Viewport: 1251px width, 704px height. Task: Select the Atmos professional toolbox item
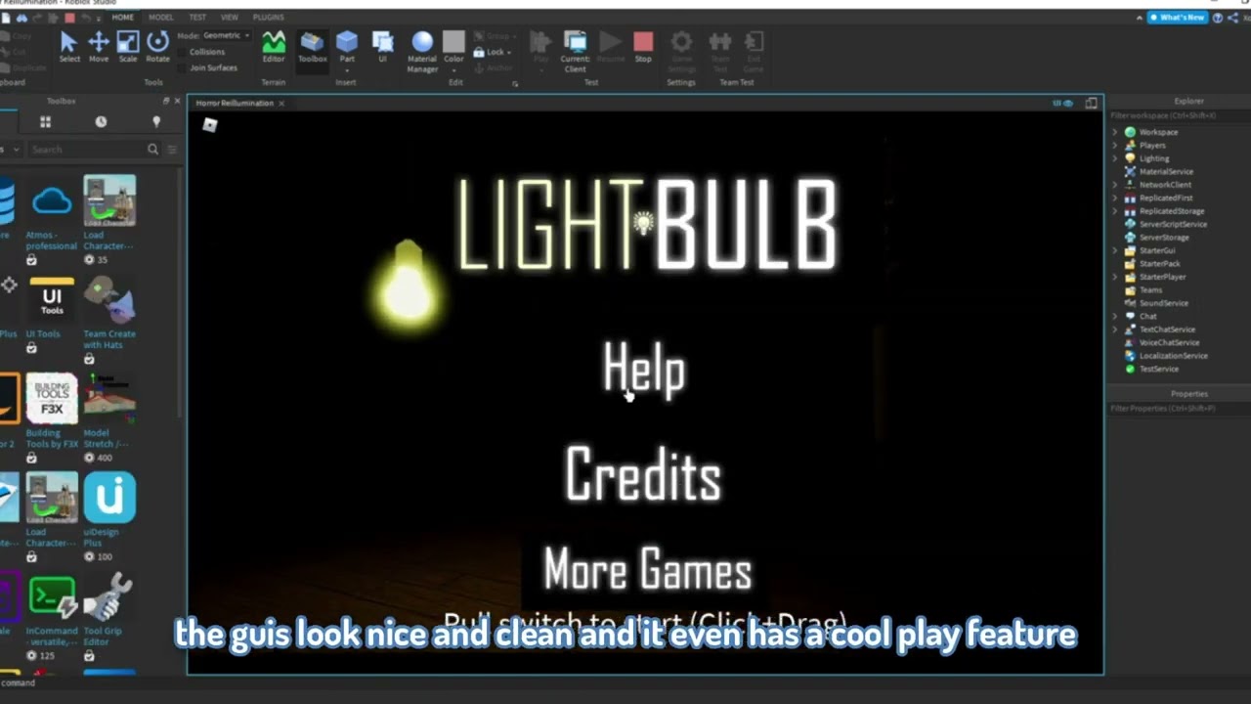pos(52,220)
